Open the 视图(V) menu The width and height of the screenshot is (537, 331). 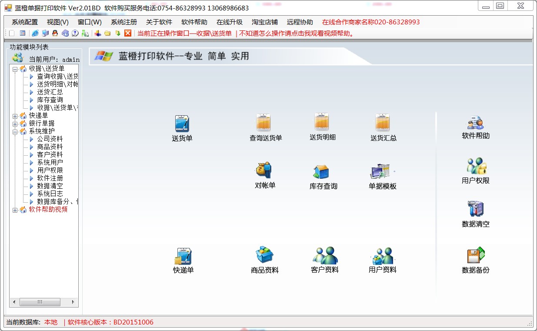58,22
